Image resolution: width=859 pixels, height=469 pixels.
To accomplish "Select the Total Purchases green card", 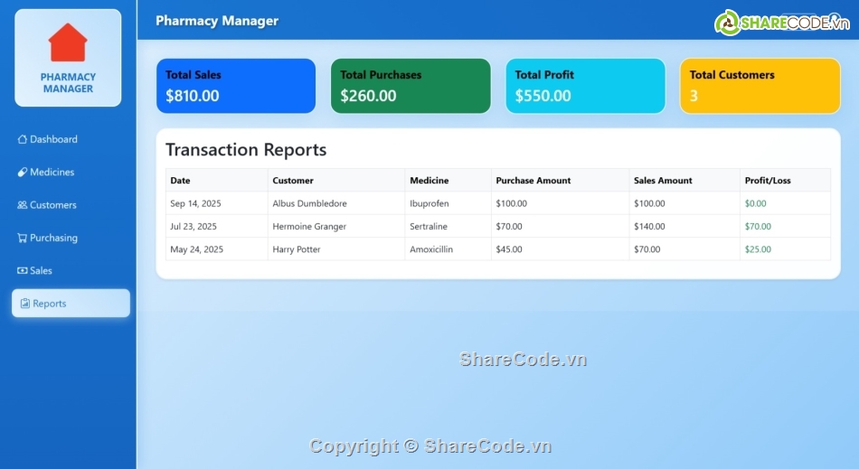I will (411, 86).
